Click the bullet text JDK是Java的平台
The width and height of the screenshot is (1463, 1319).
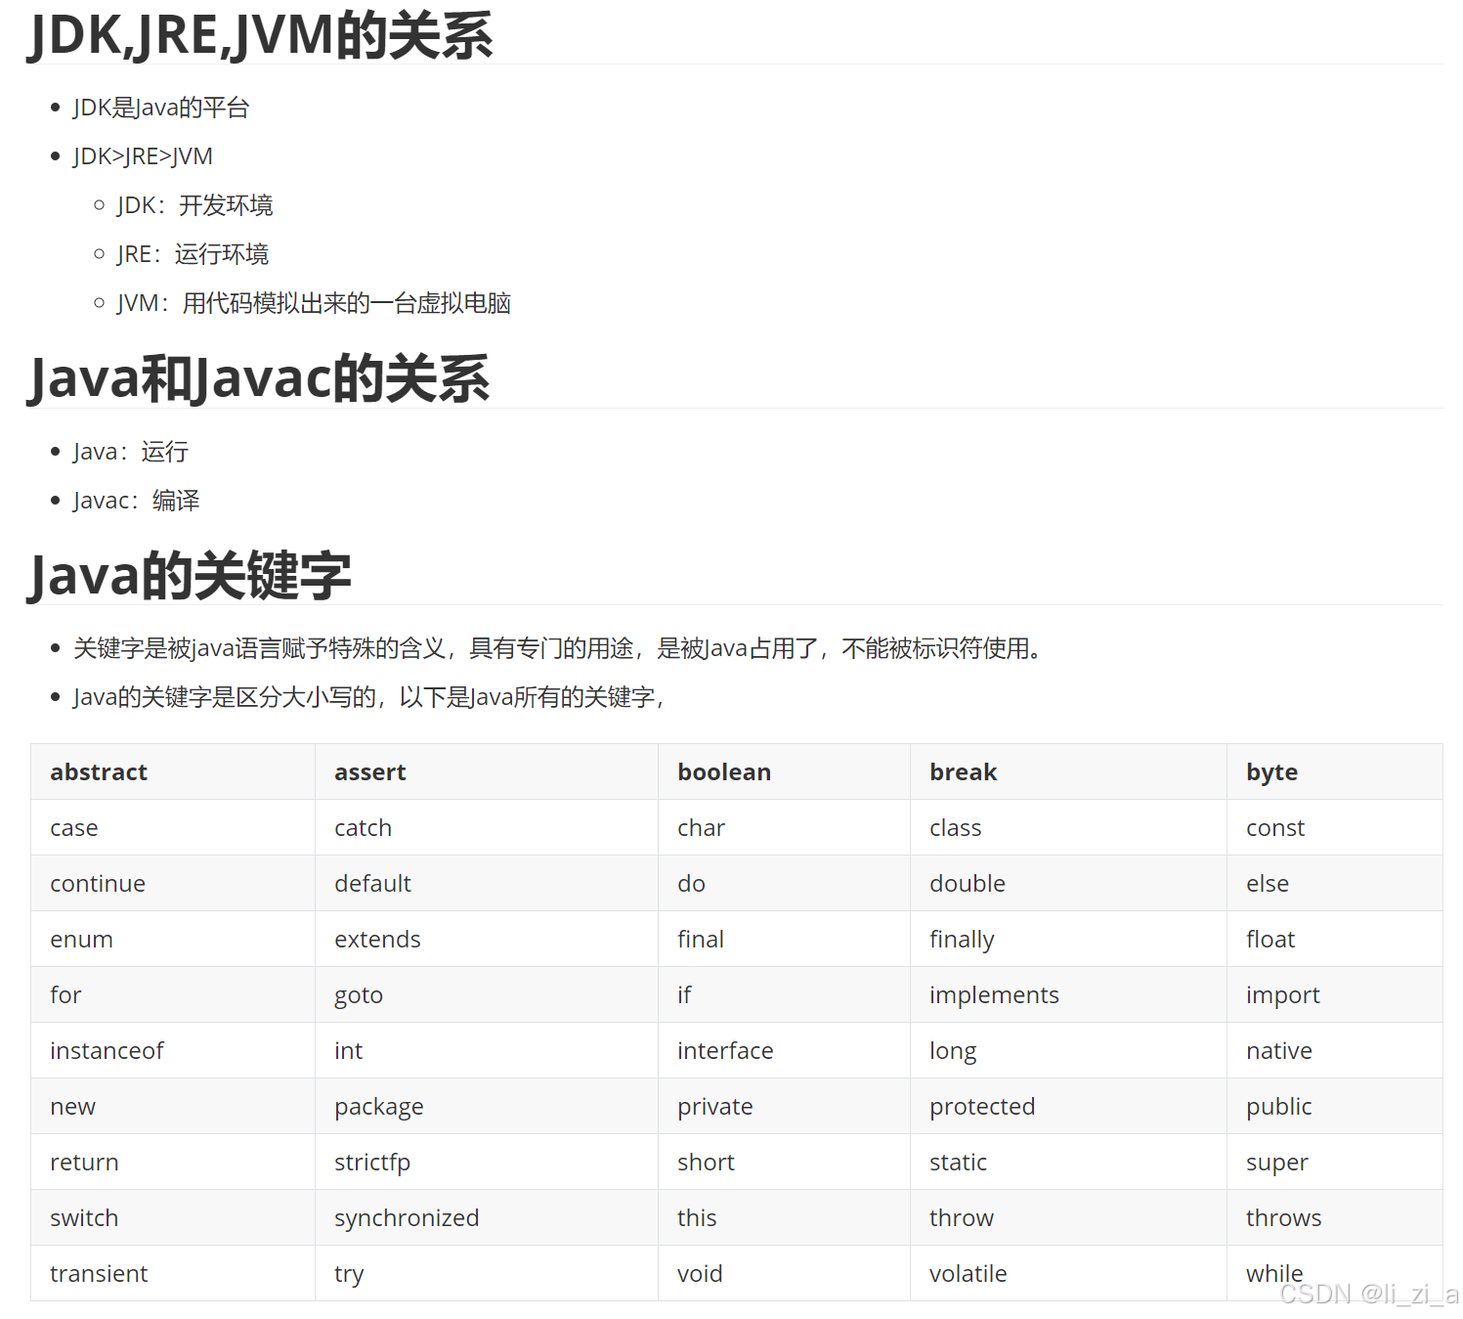click(x=160, y=107)
